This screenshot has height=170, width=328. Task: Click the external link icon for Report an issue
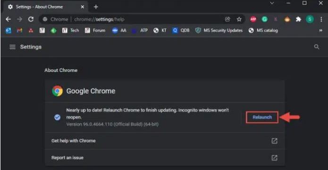(x=274, y=158)
